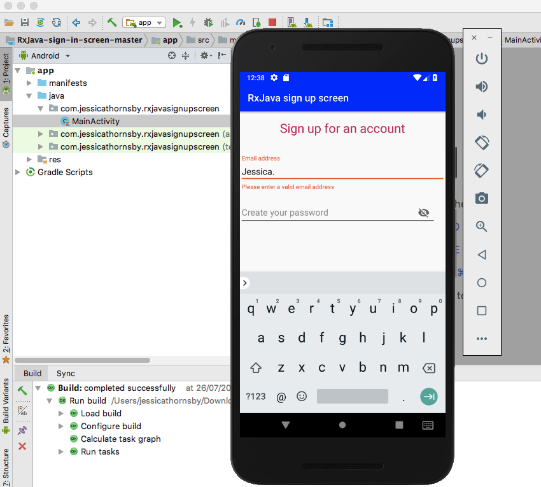Toggle Shift key on the keyboard
Image resolution: width=541 pixels, height=487 pixels.
[256, 367]
